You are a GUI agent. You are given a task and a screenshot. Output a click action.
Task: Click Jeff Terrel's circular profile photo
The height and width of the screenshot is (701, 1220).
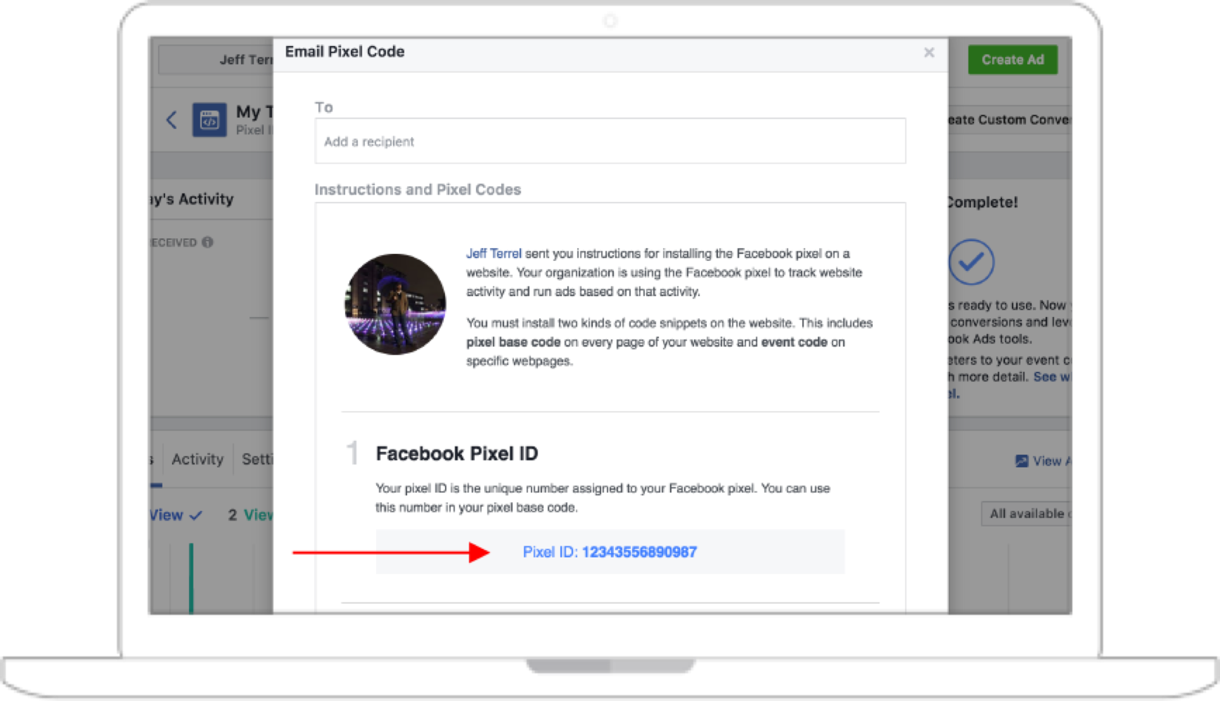click(x=395, y=304)
